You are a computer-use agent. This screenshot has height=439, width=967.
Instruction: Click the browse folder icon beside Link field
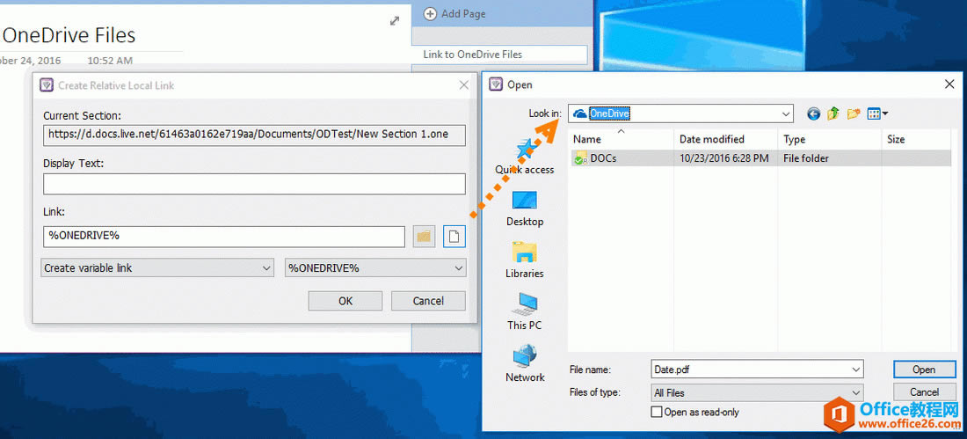423,237
